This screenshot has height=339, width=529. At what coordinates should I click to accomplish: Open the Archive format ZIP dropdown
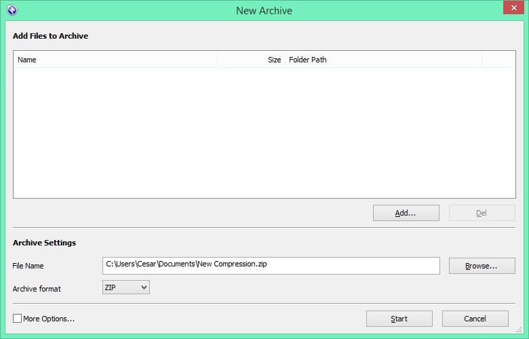point(126,287)
